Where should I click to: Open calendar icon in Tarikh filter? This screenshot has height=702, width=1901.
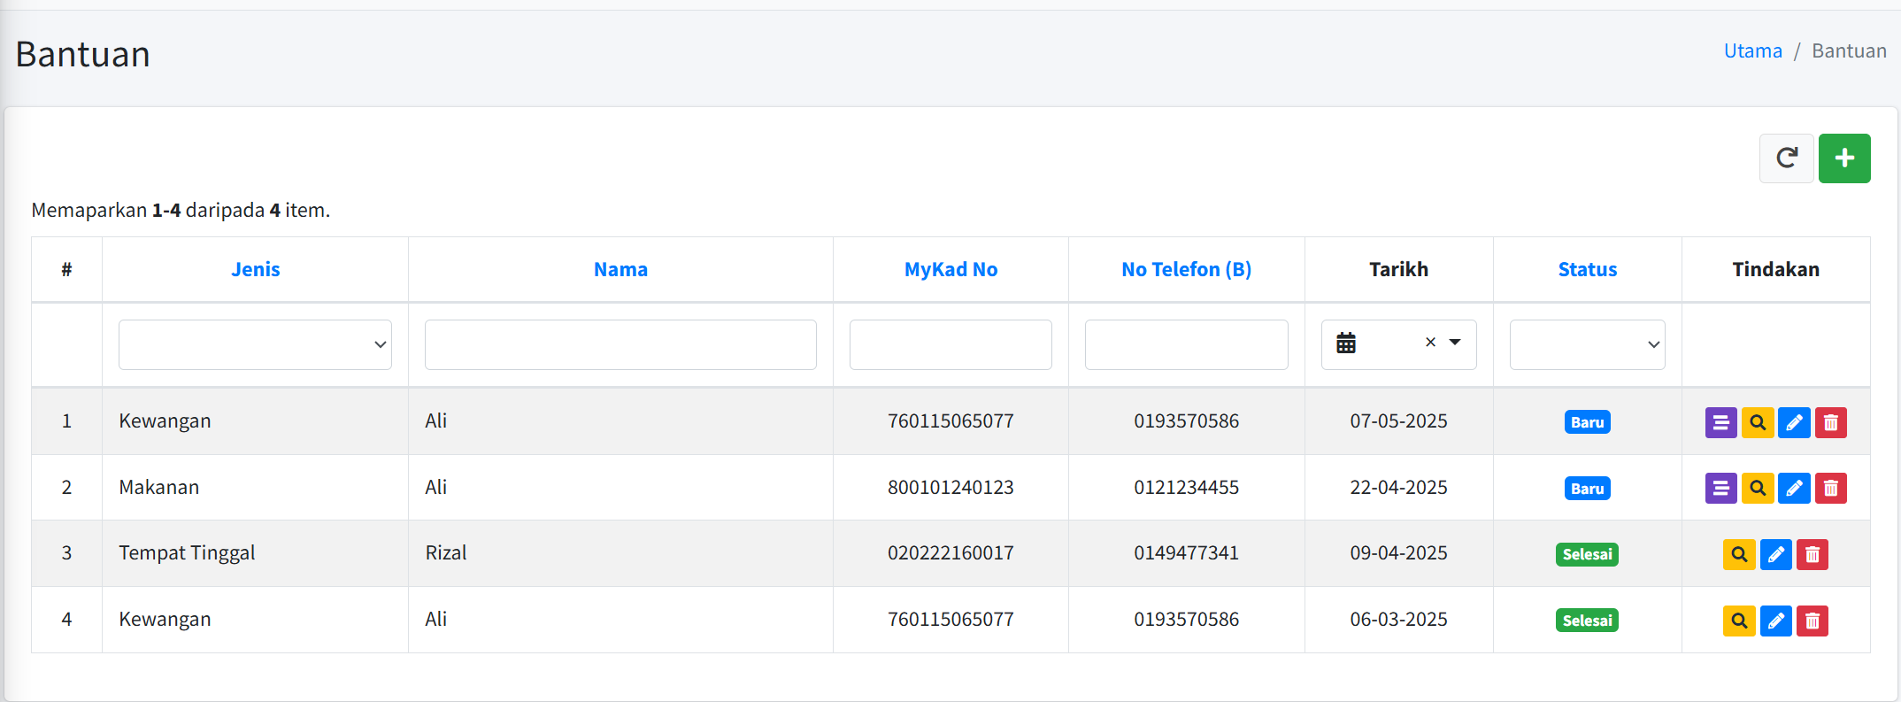click(1345, 343)
